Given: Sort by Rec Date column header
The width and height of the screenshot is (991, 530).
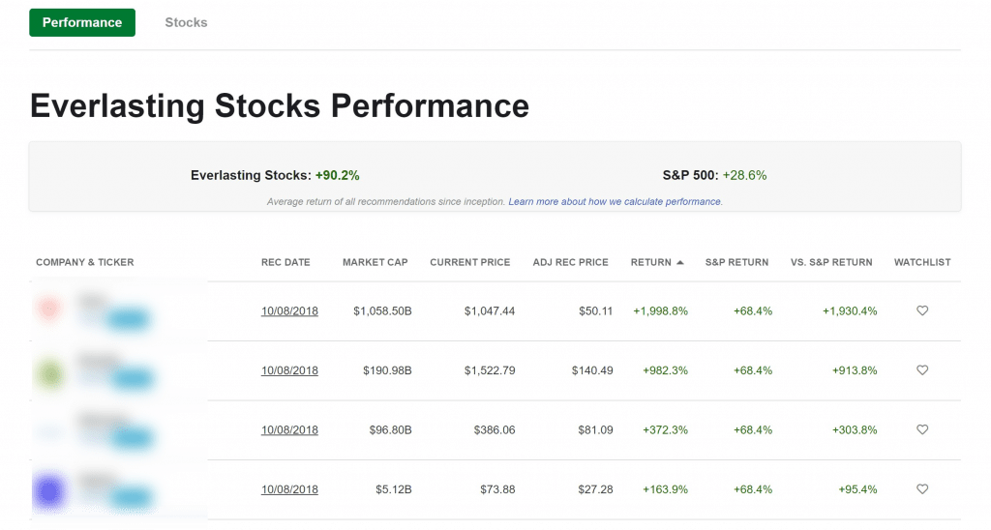Looking at the screenshot, I should (x=285, y=262).
